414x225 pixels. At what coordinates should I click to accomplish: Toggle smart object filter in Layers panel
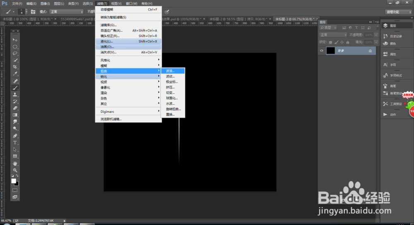pyautogui.click(x=369, y=27)
